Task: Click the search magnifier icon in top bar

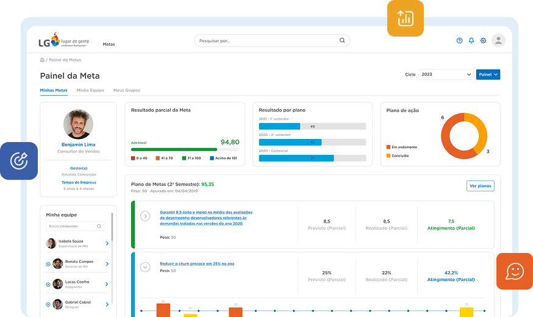Action: click(342, 41)
